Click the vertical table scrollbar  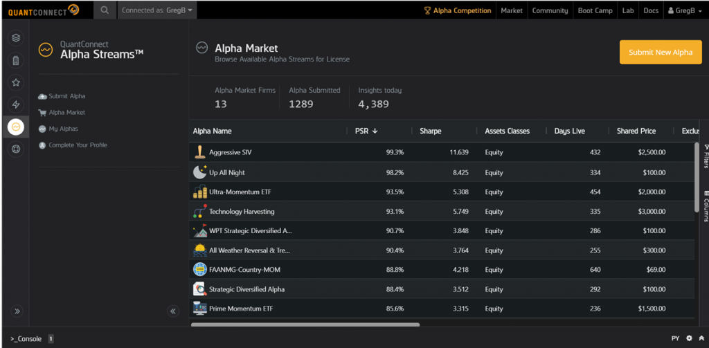click(697, 176)
